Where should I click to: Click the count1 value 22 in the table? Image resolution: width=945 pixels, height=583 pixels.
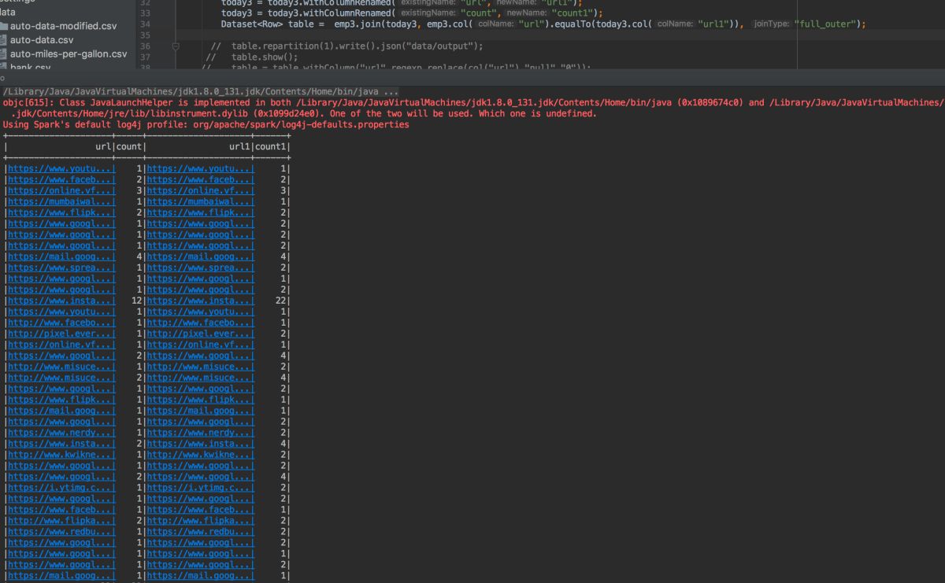[279, 301]
